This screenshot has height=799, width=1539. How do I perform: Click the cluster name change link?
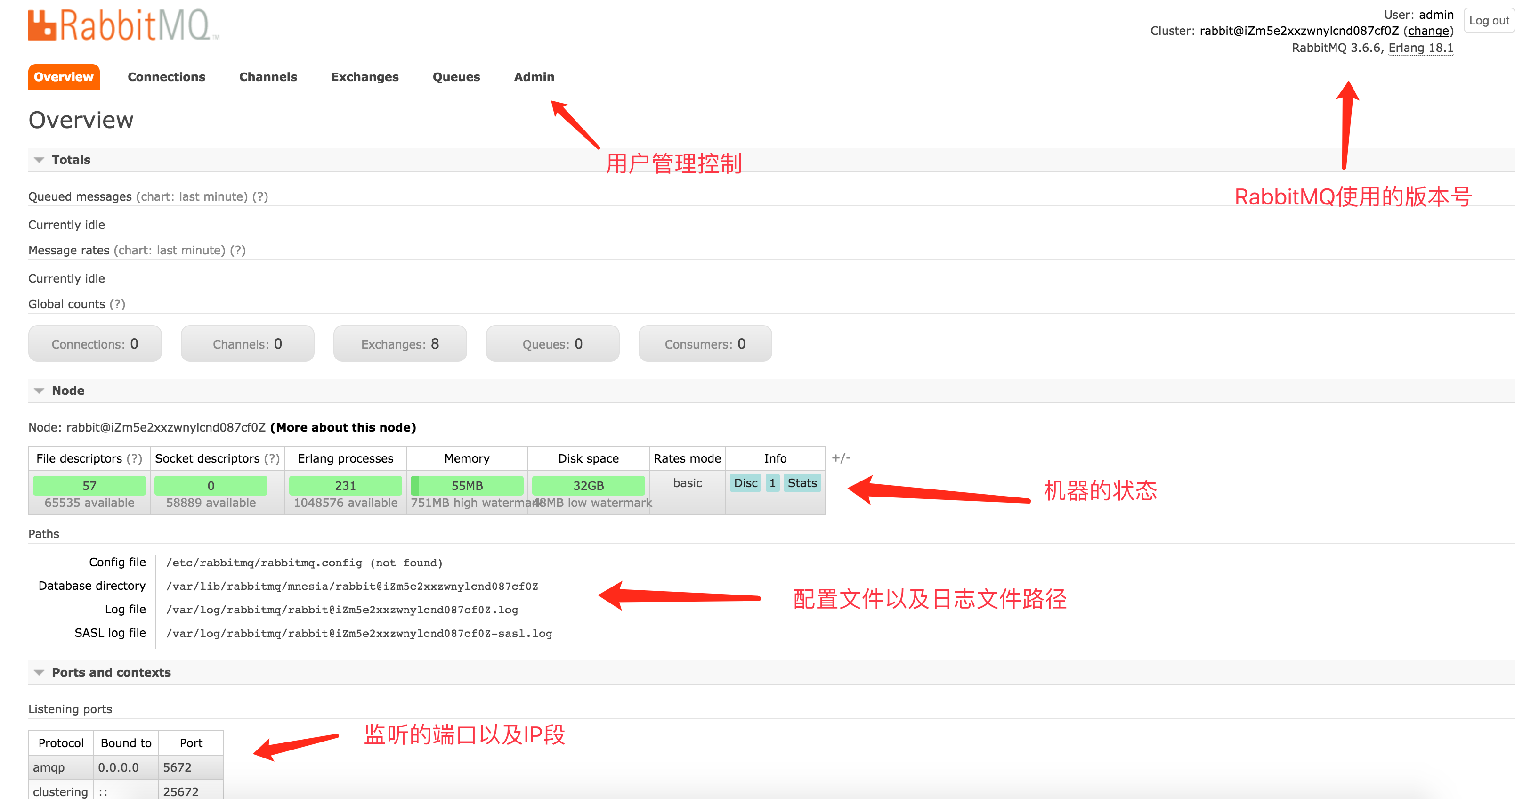1428,31
